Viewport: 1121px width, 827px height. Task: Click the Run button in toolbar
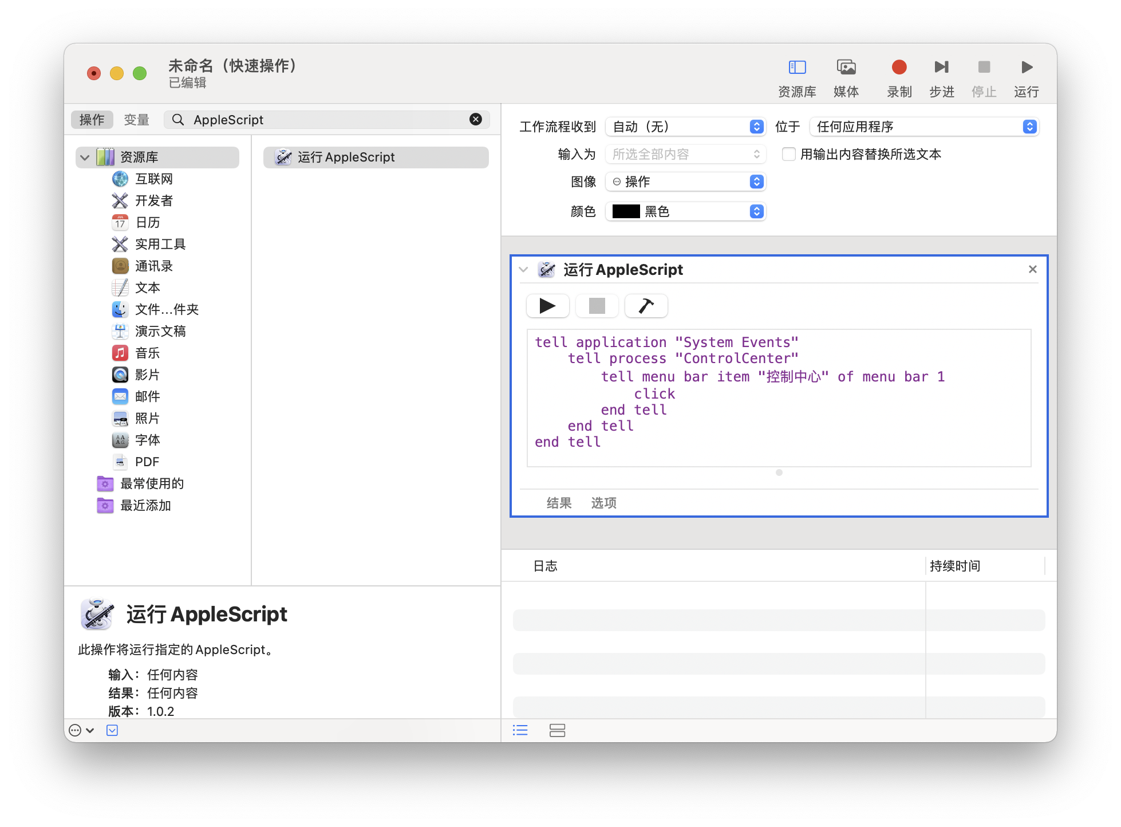tap(1027, 68)
